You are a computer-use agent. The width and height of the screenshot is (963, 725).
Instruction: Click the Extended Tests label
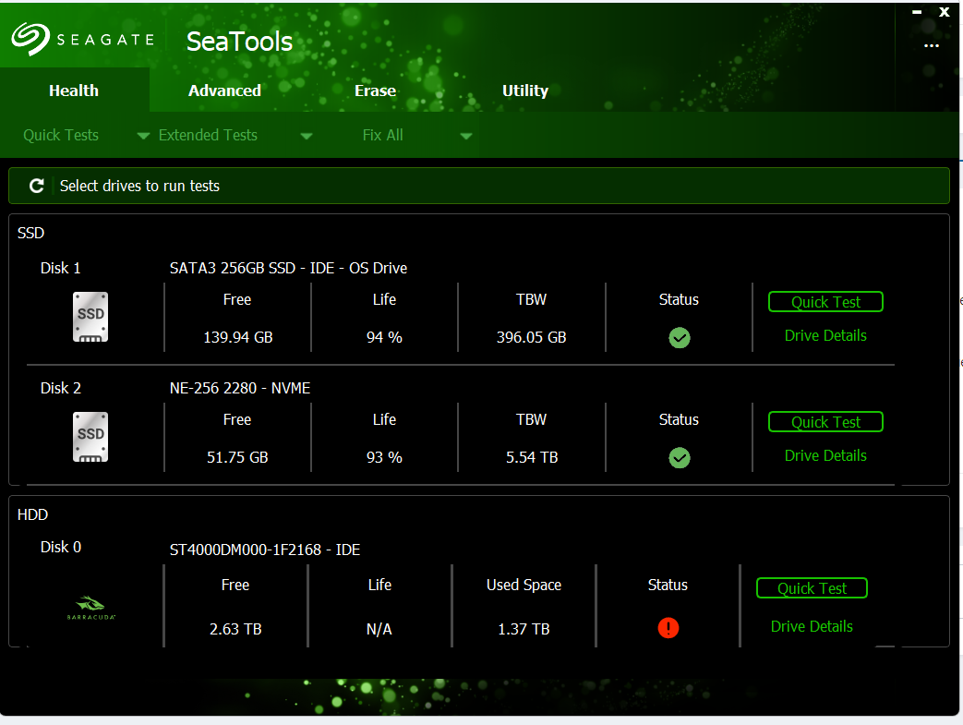208,135
